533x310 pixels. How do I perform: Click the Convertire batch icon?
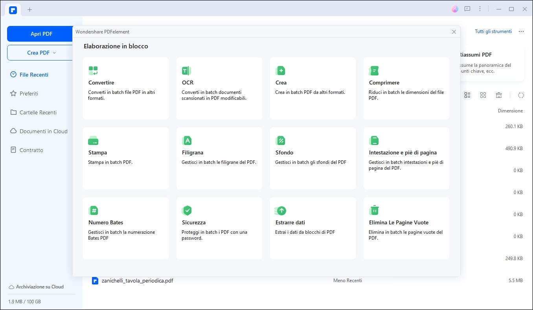(93, 71)
